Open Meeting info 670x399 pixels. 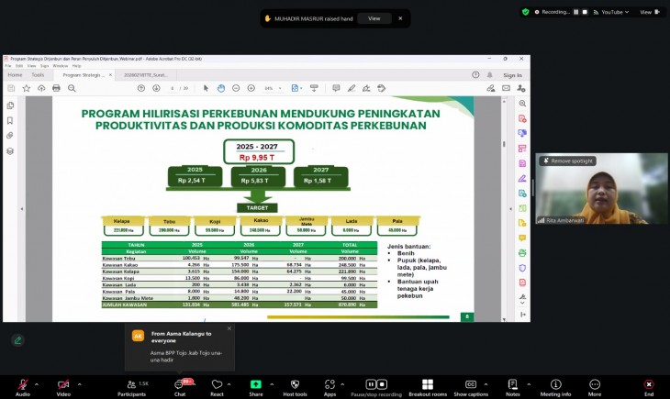coord(555,387)
